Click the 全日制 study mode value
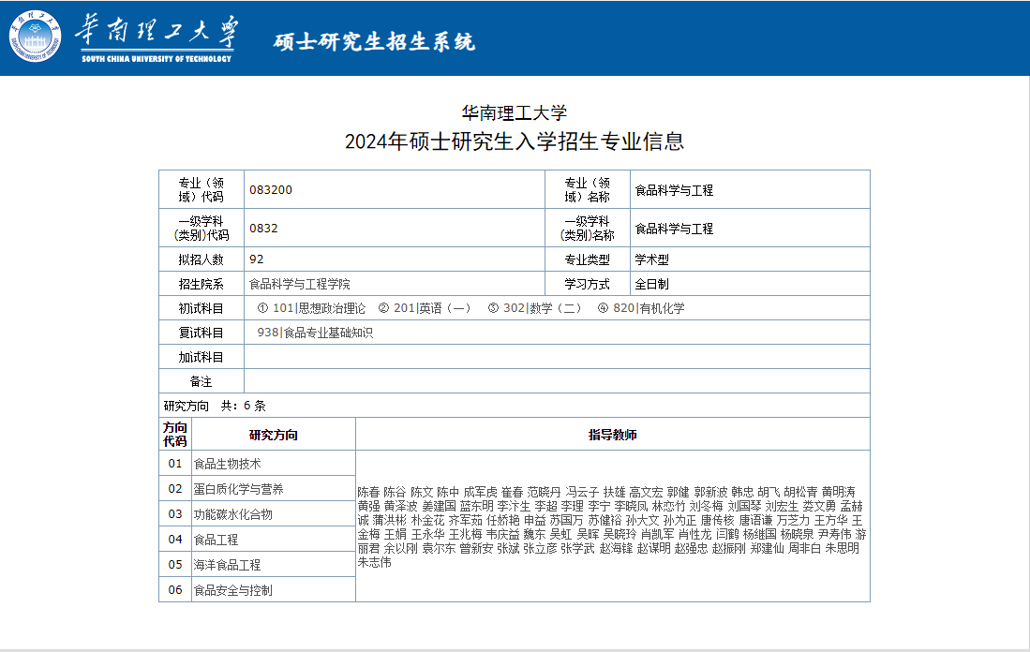This screenshot has height=652, width=1030. 651,284
